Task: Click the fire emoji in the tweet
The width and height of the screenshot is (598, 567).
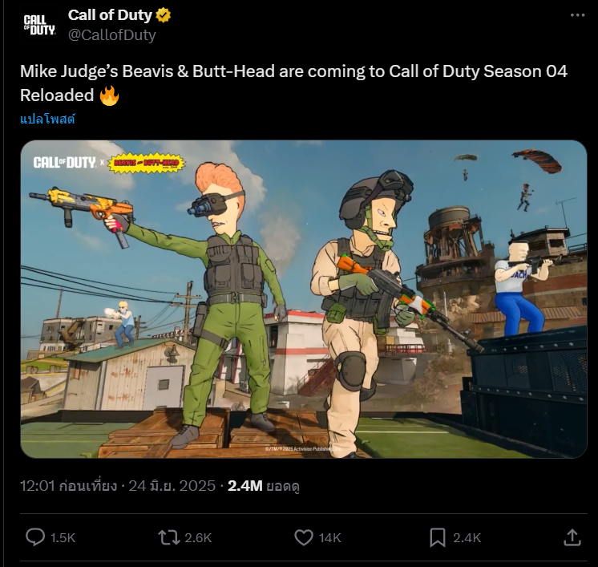Action: tap(109, 95)
